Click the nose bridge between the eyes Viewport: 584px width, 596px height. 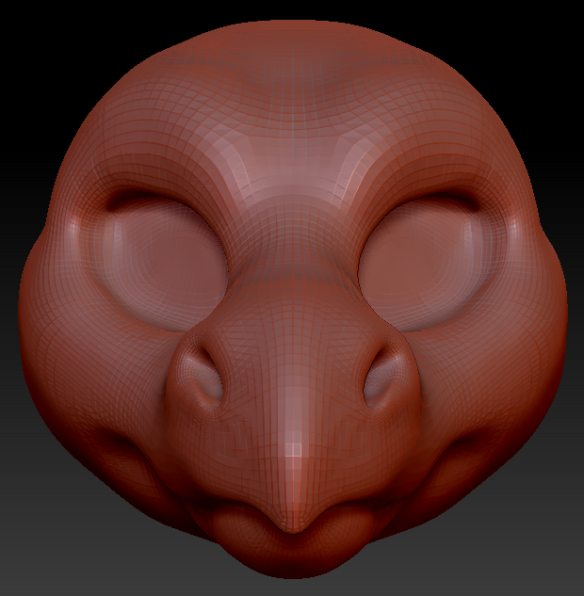tap(294, 245)
